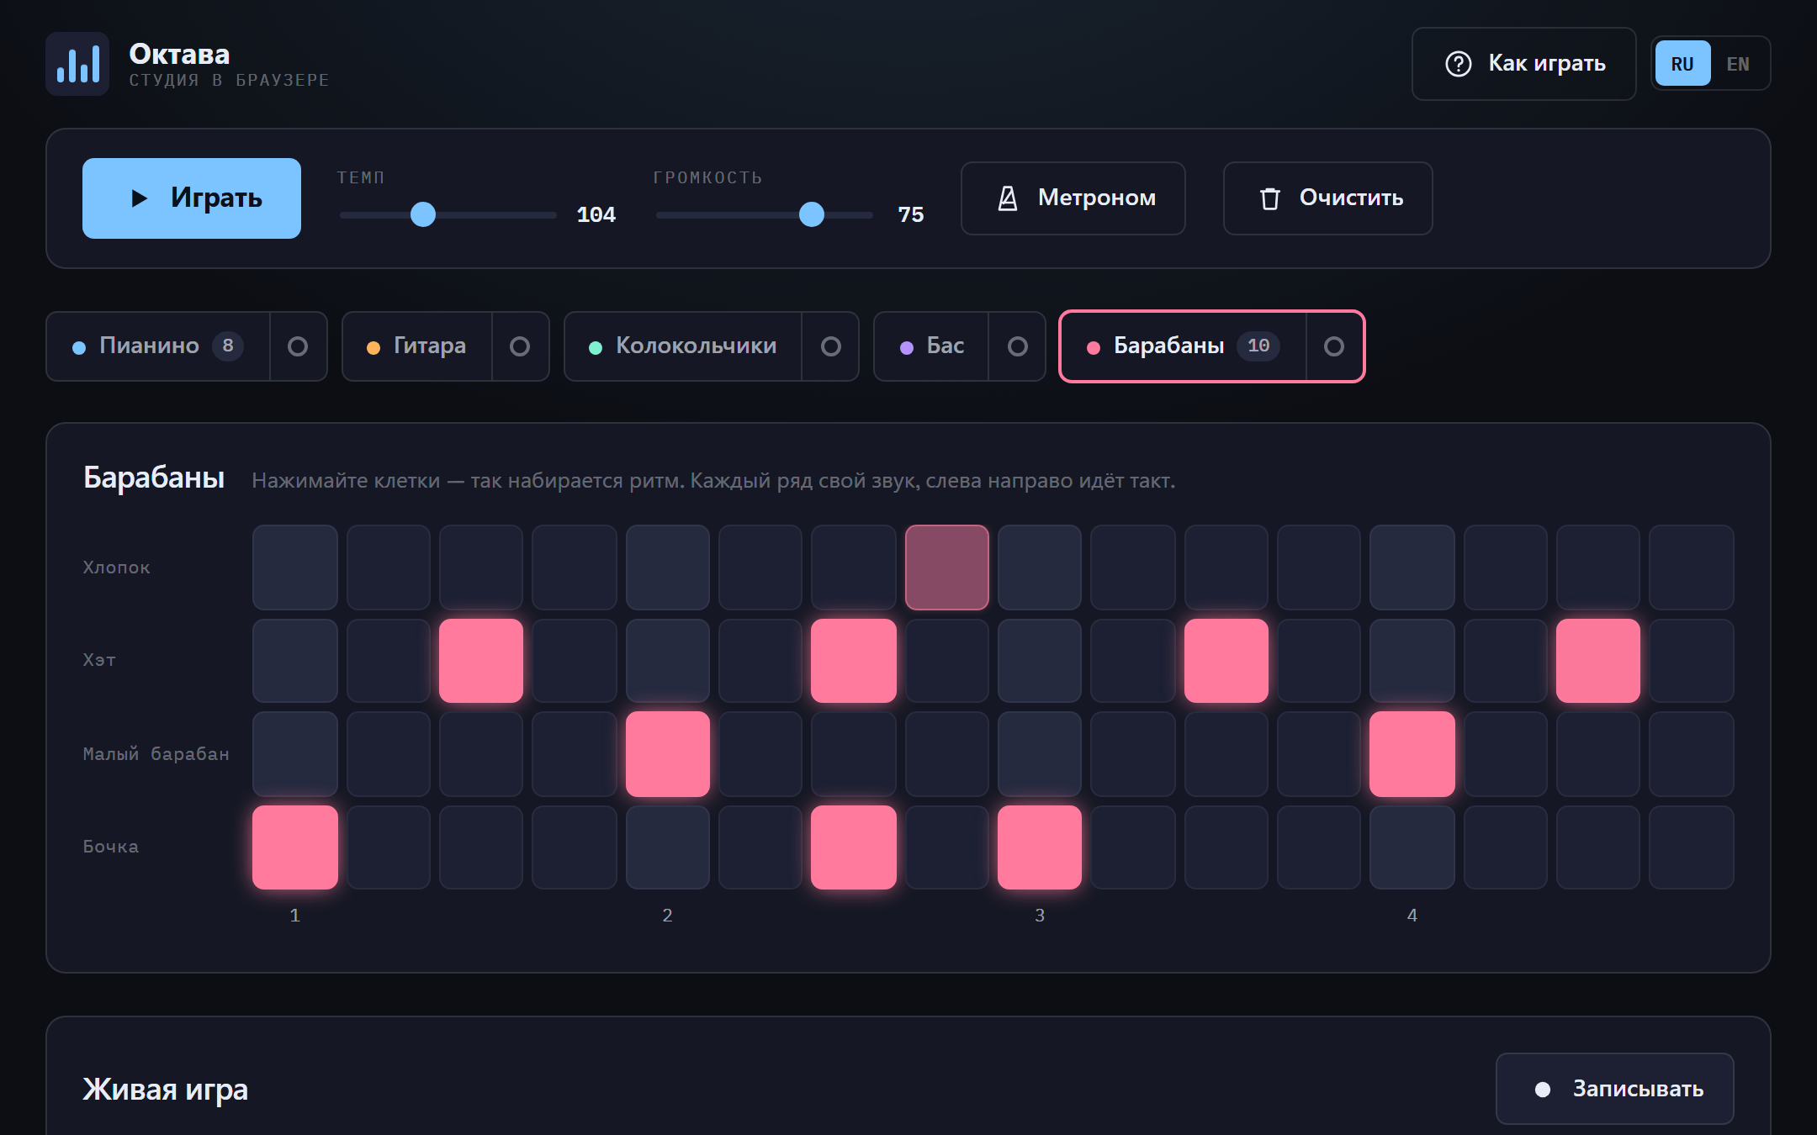The image size is (1817, 1135).
Task: Click the Октава logo icon
Action: (x=77, y=64)
